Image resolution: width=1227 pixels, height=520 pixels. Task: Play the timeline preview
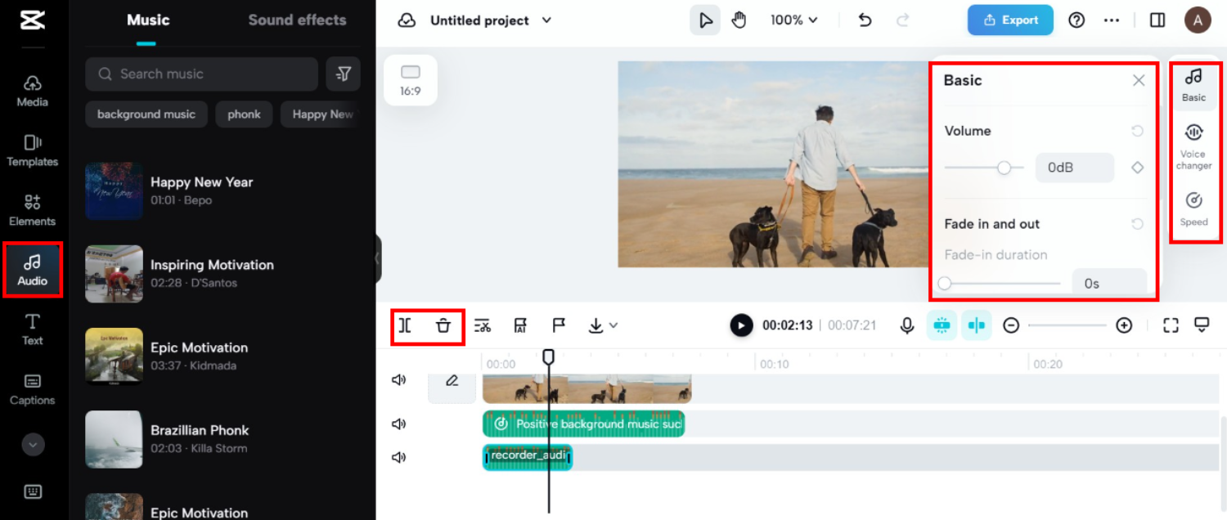coord(741,325)
